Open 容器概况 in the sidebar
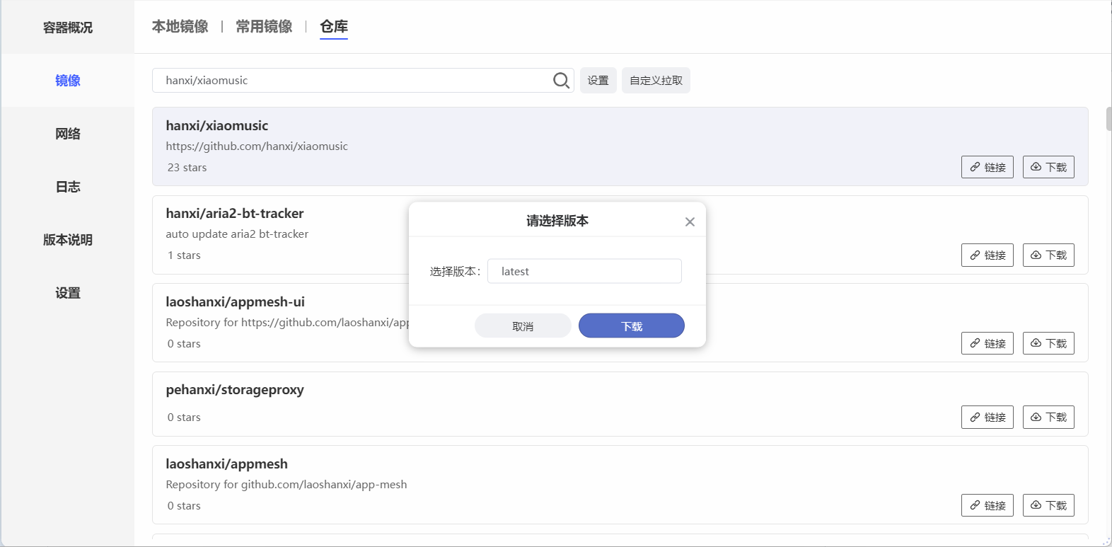The height and width of the screenshot is (547, 1112). [68, 28]
